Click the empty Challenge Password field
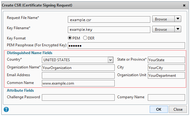190x116 pixels. point(78,97)
